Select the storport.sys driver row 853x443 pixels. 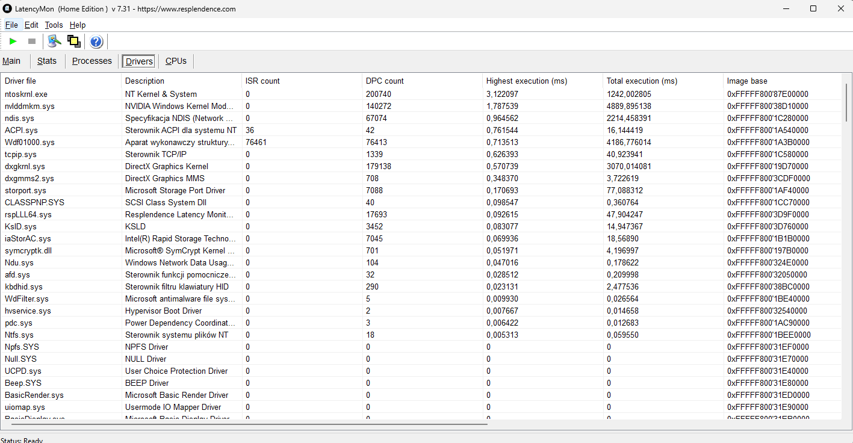[421, 190]
